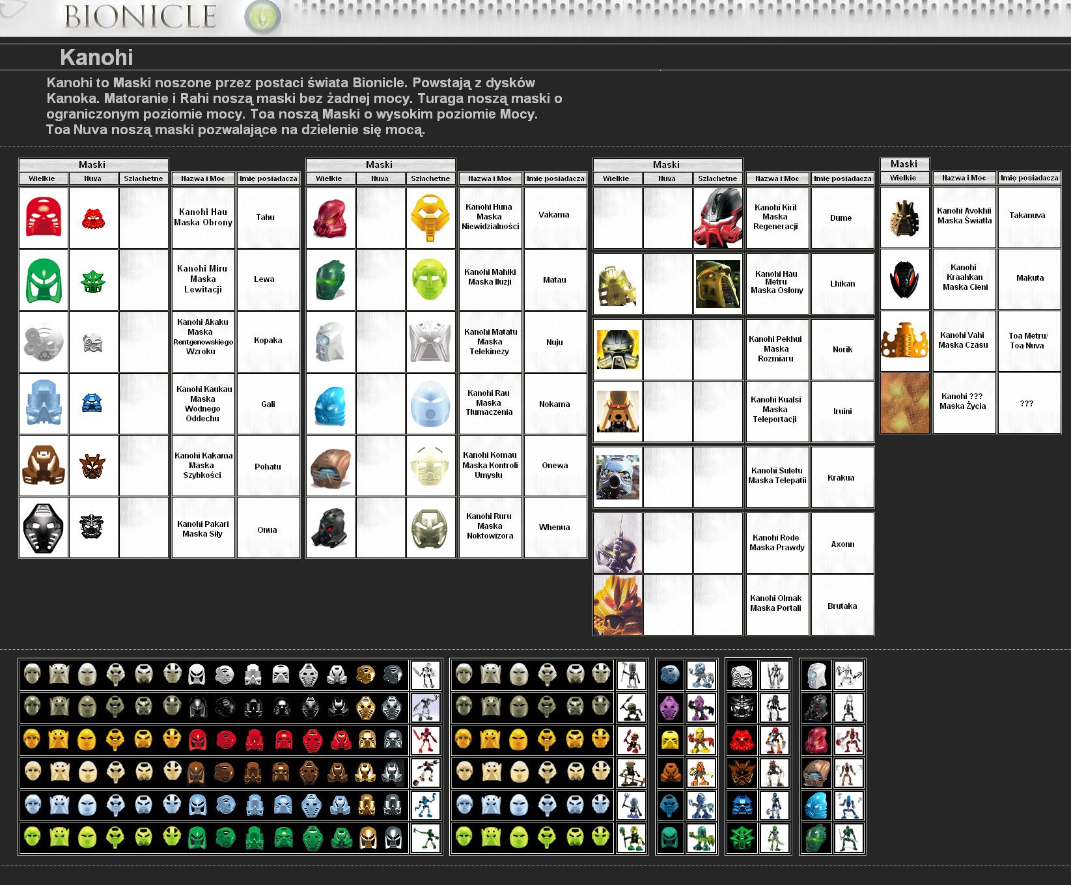This screenshot has height=885, width=1071.
Task: Click the green emblem beside the Bionicle logo
Action: pyautogui.click(x=262, y=17)
